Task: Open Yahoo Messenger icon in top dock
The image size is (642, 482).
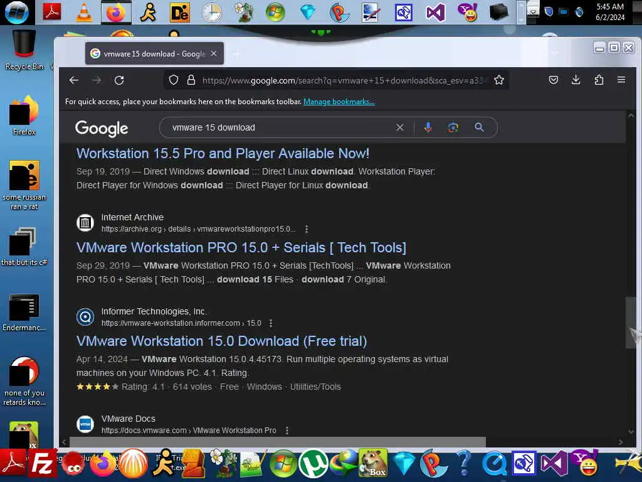Action: pos(467,13)
